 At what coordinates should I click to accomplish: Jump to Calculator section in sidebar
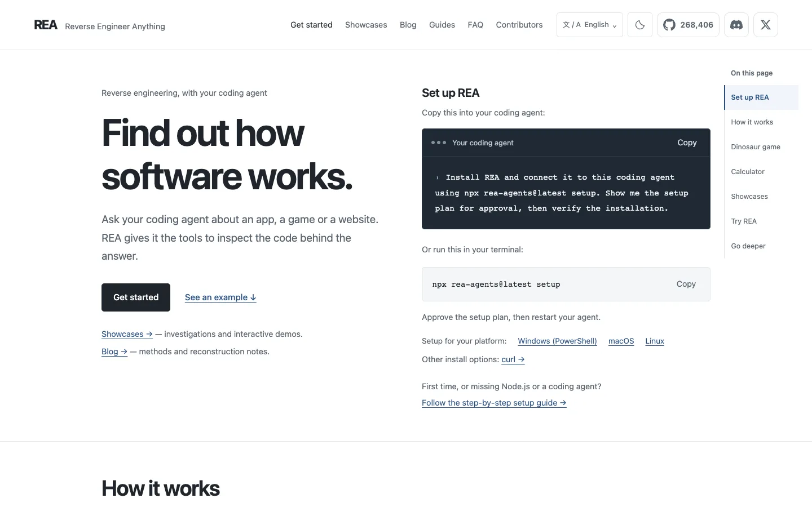tap(761, 172)
